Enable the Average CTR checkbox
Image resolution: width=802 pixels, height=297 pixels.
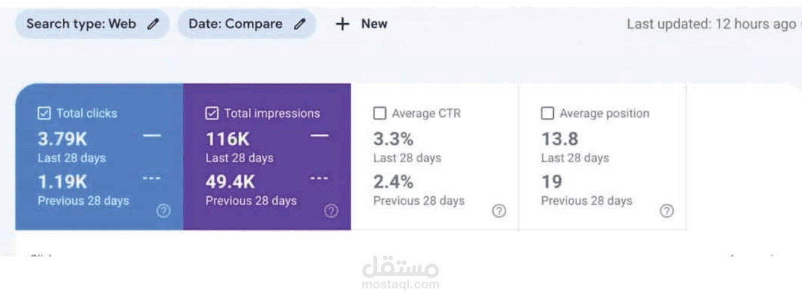click(x=380, y=113)
